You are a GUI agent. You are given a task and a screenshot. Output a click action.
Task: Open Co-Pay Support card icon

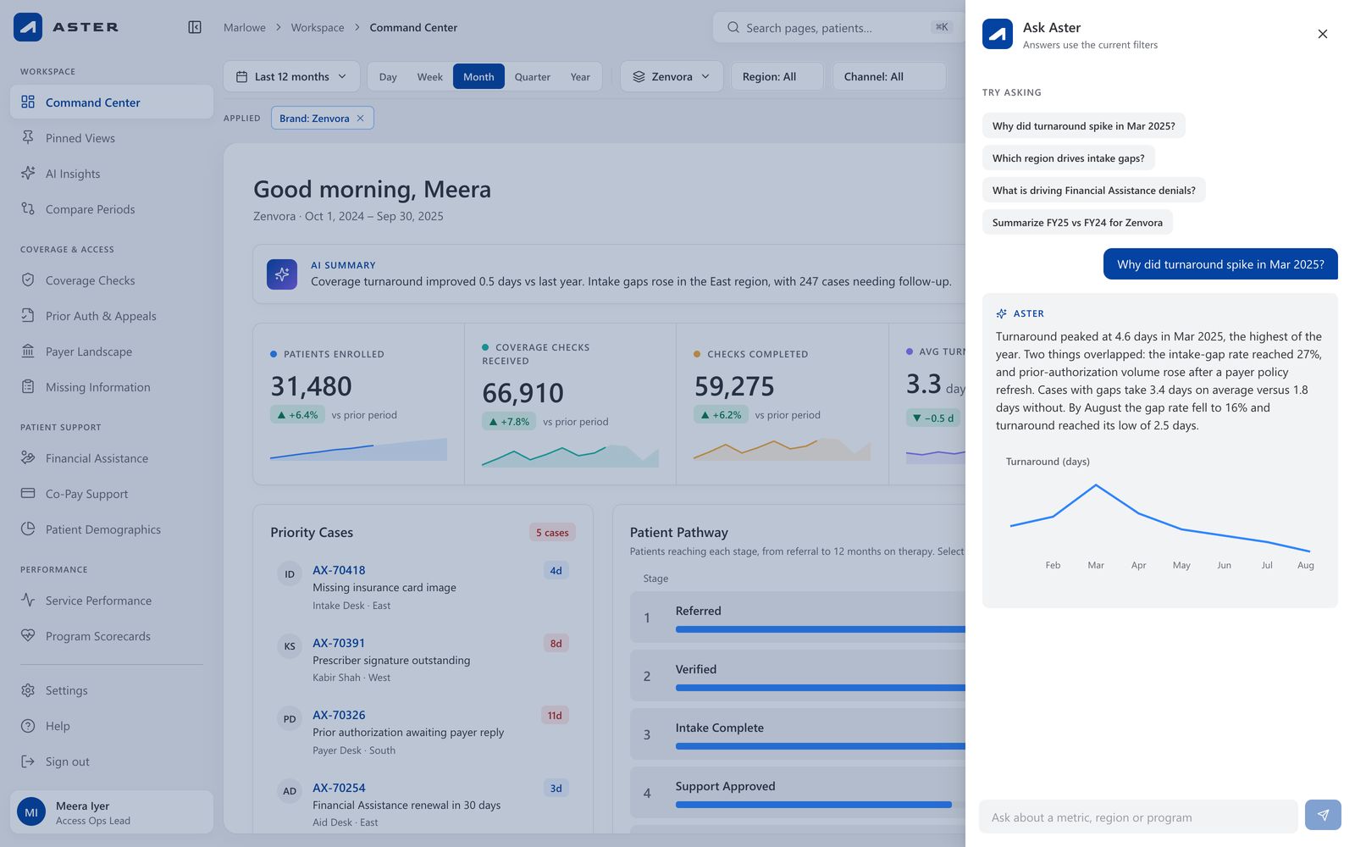point(28,494)
